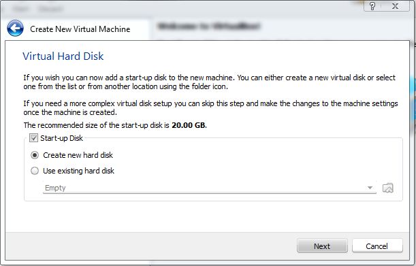Screen dimensions: 416x266
Task: Select the Create new hard disk radio button
Action: pos(35,155)
